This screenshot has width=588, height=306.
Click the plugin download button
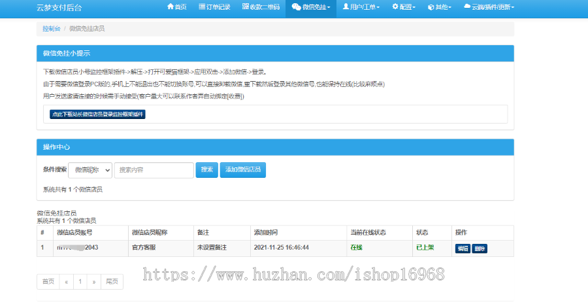(97, 114)
